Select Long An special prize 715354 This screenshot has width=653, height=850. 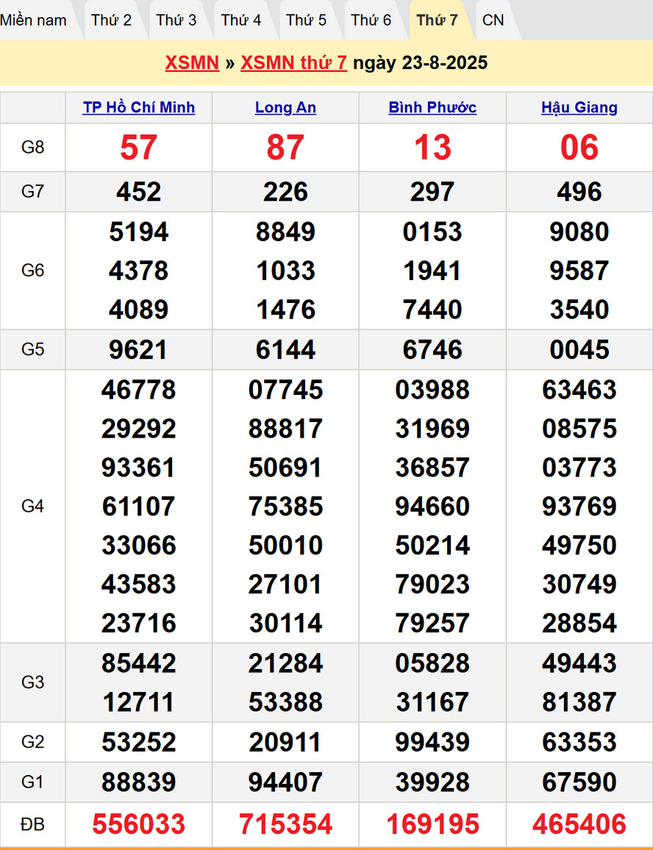tap(285, 824)
